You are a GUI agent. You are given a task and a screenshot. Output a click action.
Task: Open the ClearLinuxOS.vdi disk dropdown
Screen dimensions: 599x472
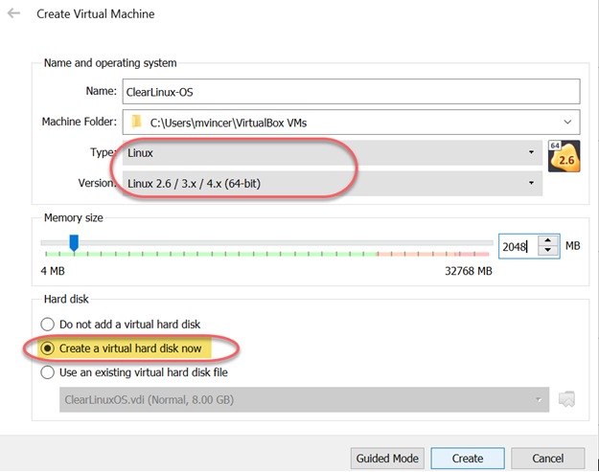pos(304,399)
